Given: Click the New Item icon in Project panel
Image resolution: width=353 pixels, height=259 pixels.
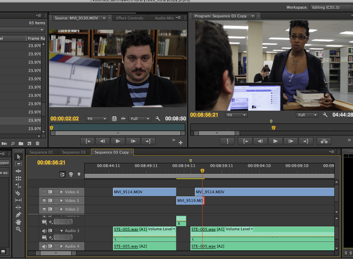Looking at the screenshot, I should point(29,144).
